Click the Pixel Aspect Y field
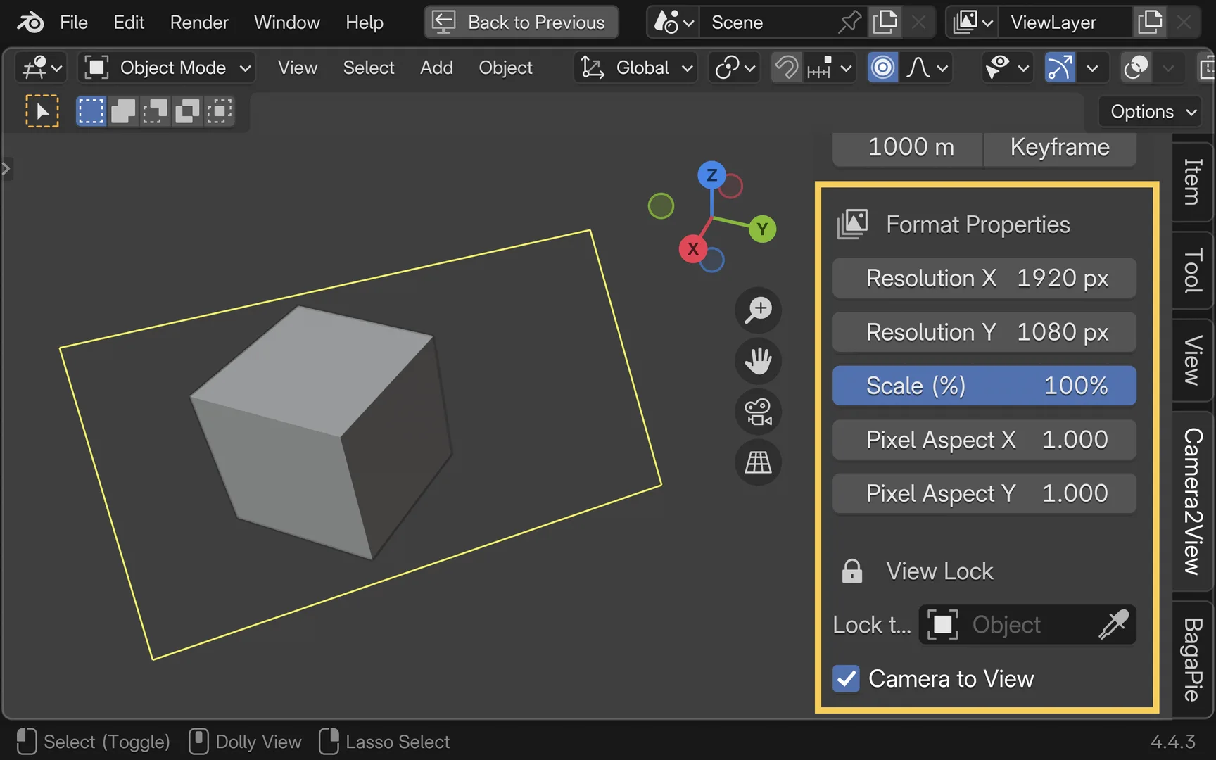The height and width of the screenshot is (760, 1216). (984, 493)
